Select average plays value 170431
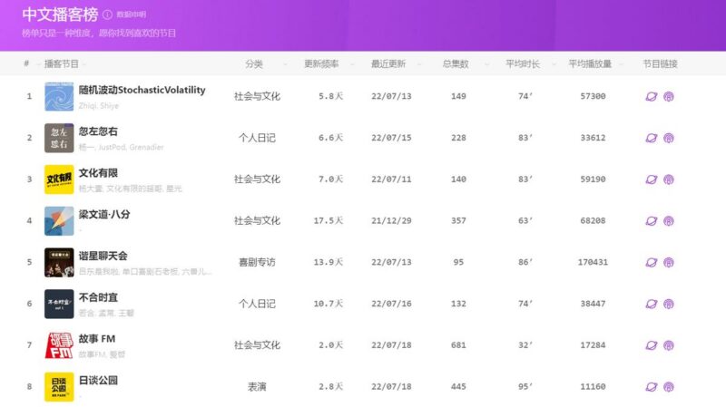726x407 pixels. point(593,262)
